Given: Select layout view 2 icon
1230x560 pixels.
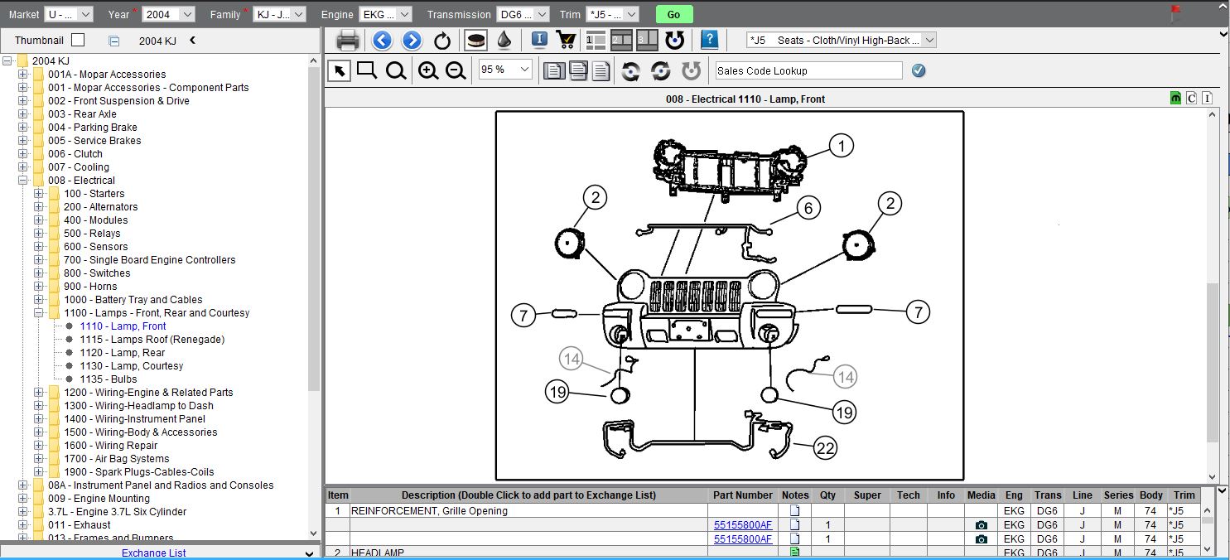Looking at the screenshot, I should [621, 40].
